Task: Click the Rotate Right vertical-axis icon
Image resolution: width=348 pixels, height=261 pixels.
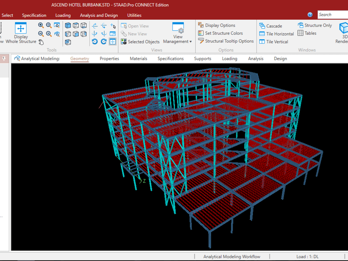Action: (104, 34)
